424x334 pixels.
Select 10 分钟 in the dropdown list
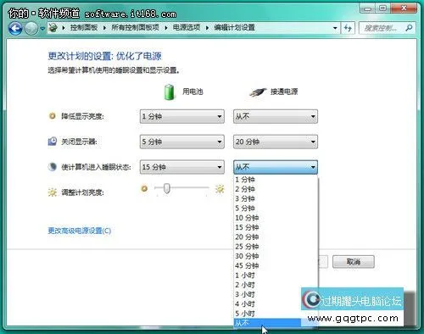pyautogui.click(x=276, y=218)
